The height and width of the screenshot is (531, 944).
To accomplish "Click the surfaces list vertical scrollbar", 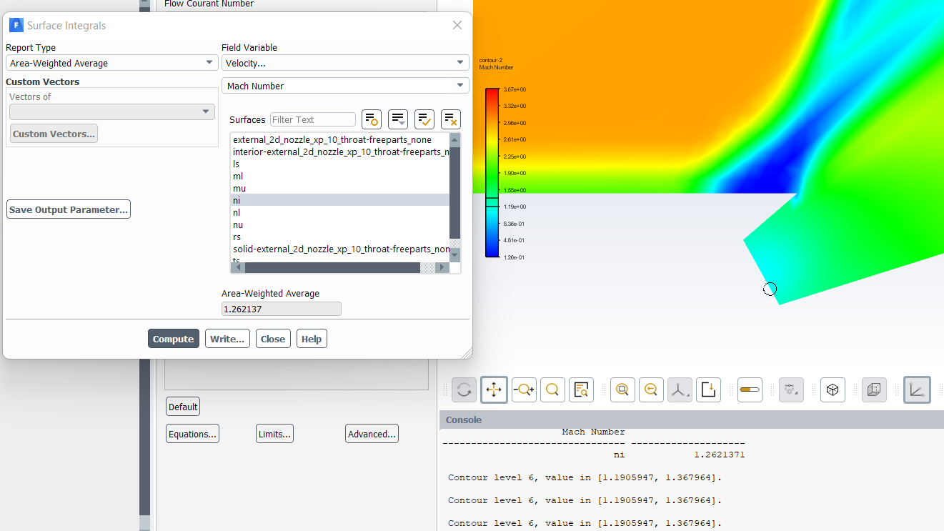I will [454, 193].
